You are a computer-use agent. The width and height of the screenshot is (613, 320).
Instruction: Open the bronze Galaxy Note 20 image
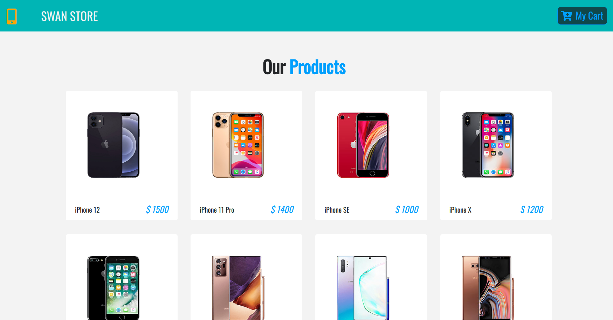[x=238, y=288]
